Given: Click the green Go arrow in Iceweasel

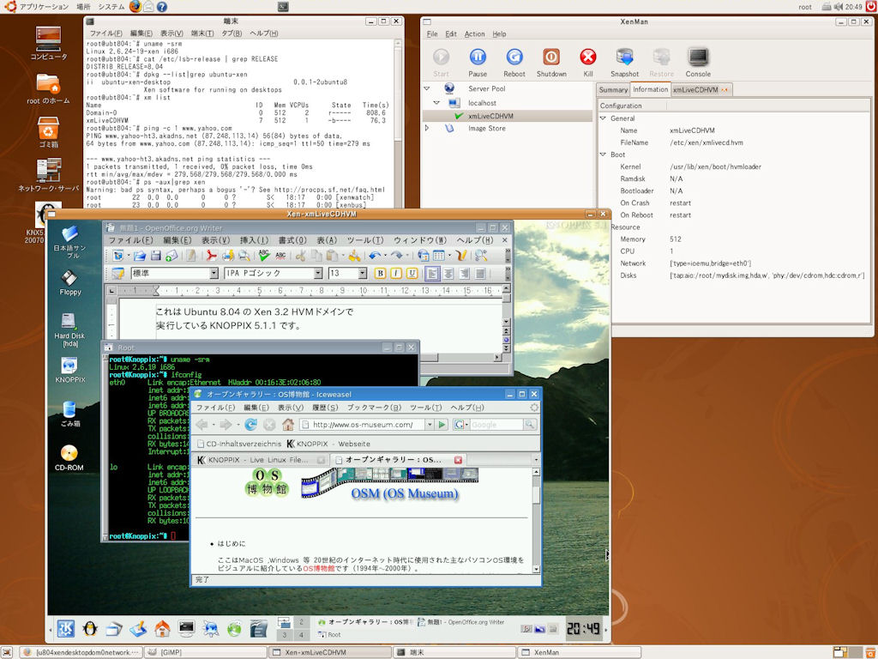Looking at the screenshot, I should (x=442, y=425).
